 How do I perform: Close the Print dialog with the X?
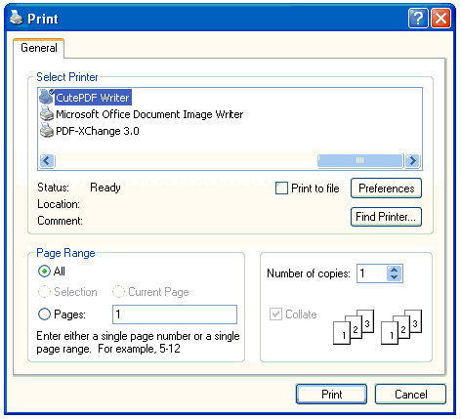440,19
